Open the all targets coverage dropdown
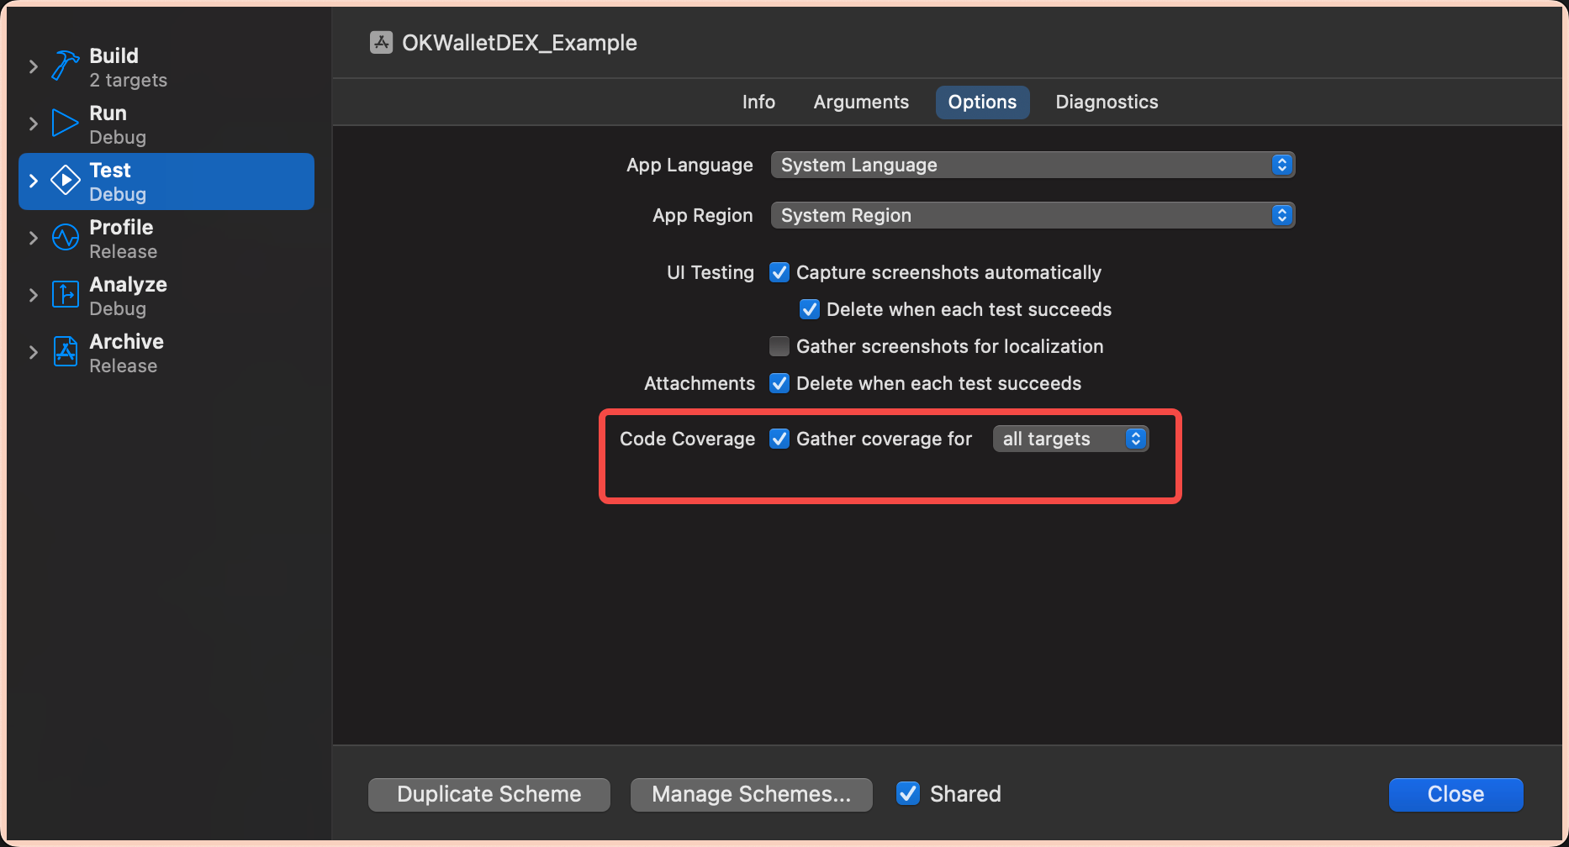This screenshot has height=847, width=1569. click(x=1070, y=439)
